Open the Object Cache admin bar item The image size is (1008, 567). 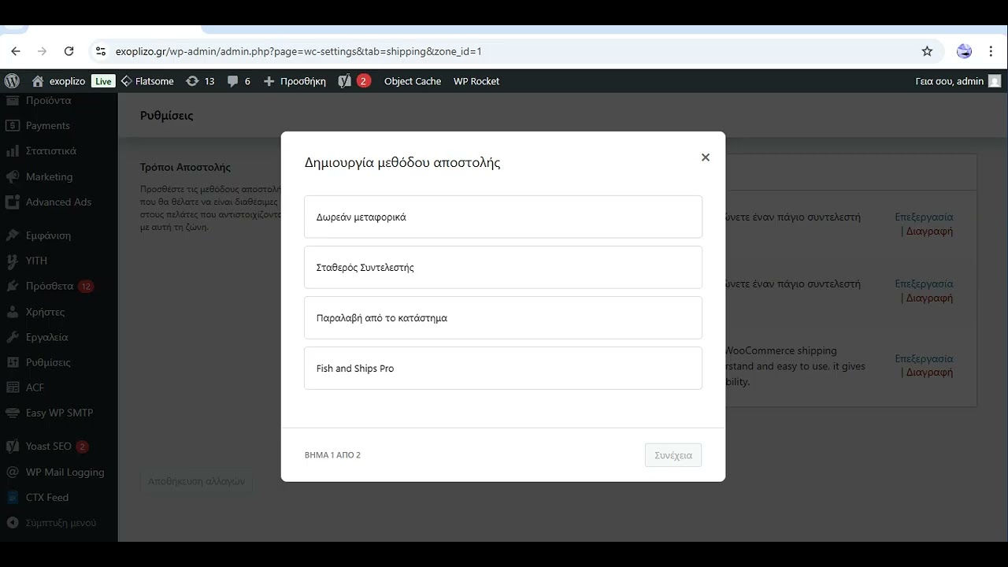[x=413, y=81]
